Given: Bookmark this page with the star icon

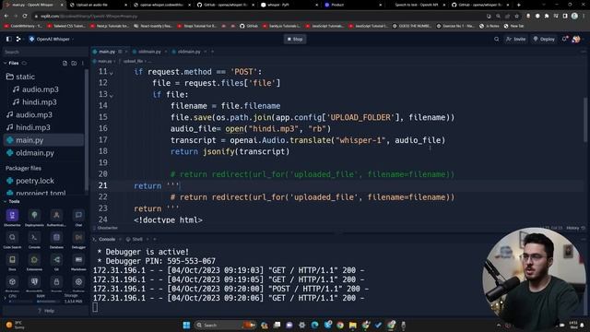Looking at the screenshot, I should pos(516,17).
